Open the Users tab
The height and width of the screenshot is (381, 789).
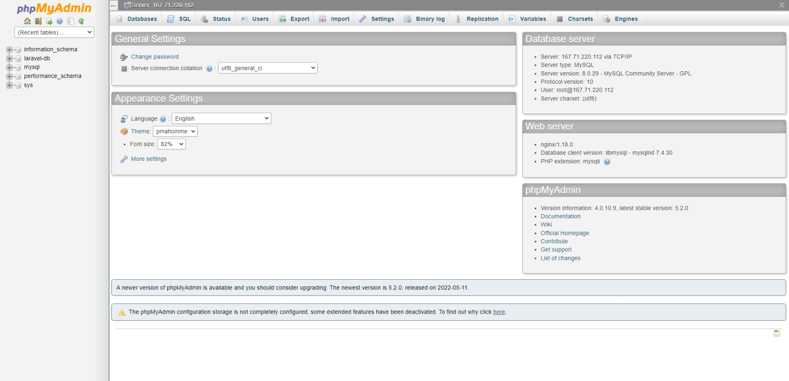255,19
